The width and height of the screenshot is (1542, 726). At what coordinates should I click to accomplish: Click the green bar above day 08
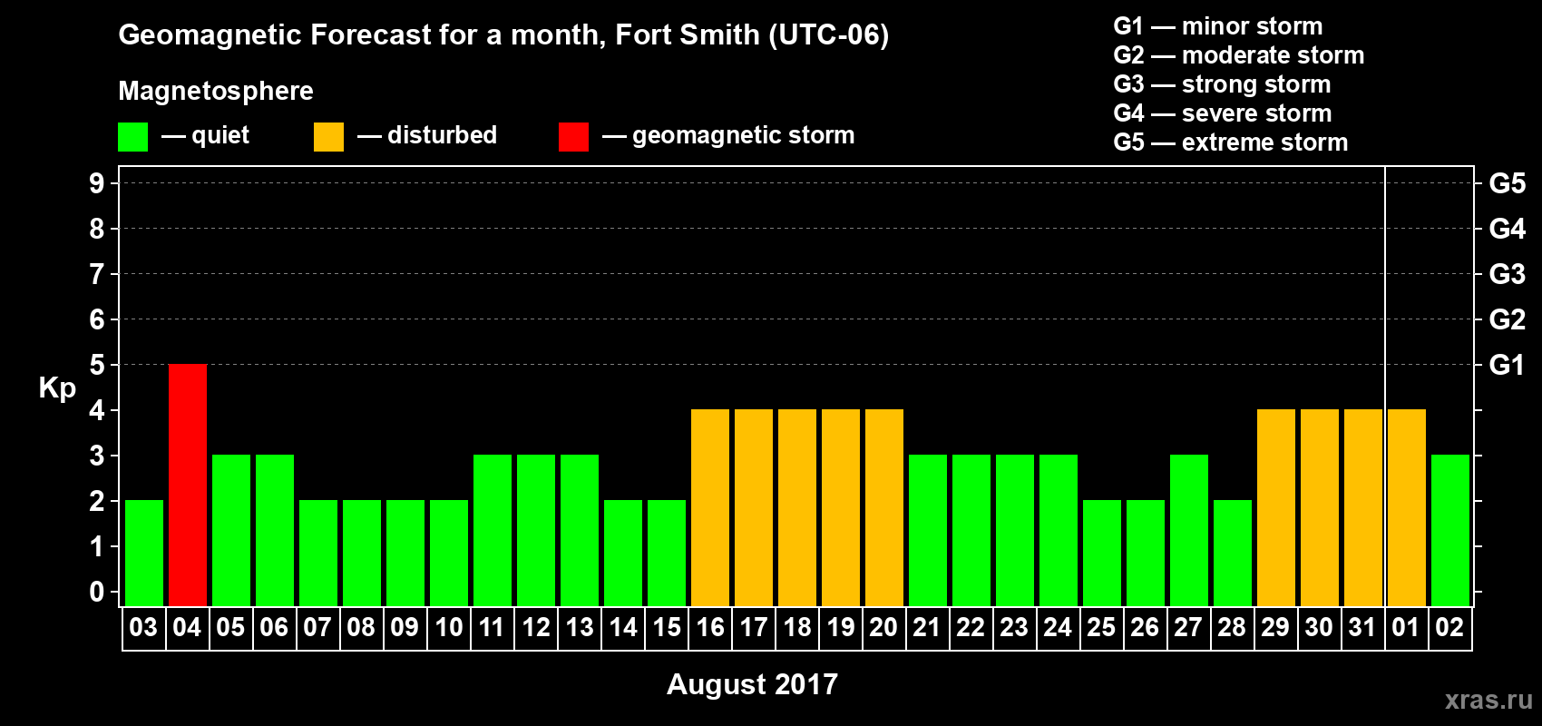click(x=362, y=553)
